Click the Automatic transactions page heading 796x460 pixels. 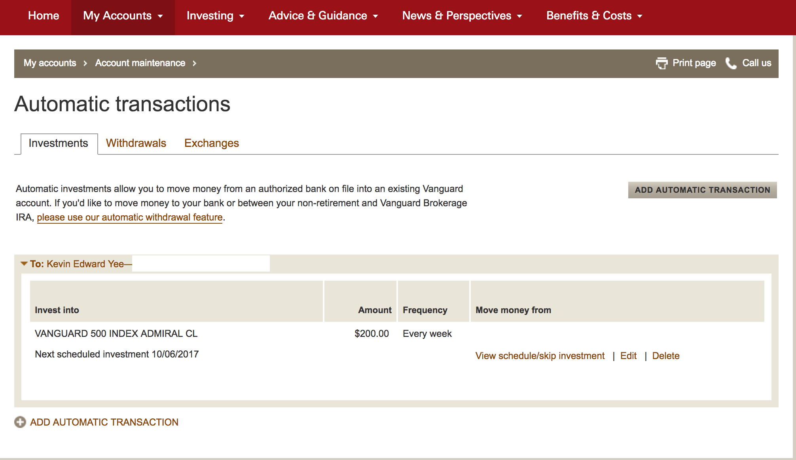click(122, 104)
